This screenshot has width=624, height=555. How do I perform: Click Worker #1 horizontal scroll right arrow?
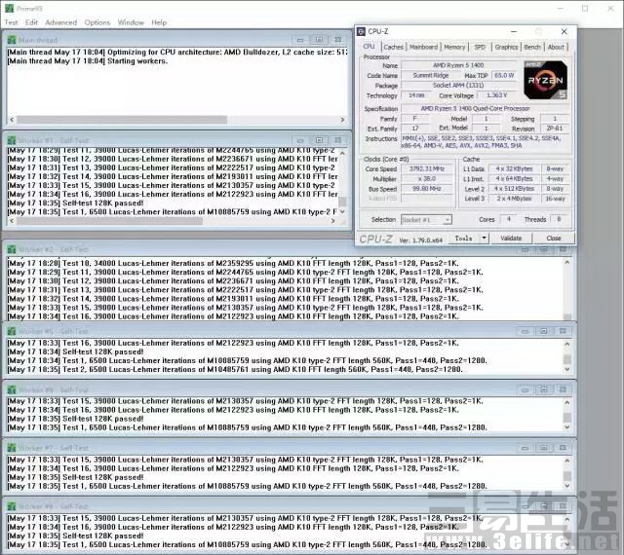pos(333,221)
